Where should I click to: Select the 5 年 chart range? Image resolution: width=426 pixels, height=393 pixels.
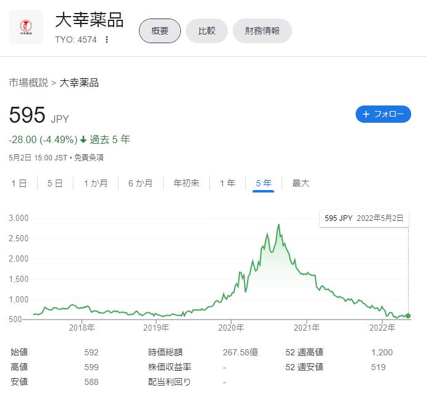264,183
